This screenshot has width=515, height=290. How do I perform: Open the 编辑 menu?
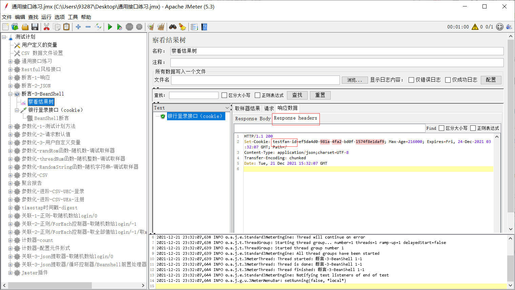click(x=20, y=17)
